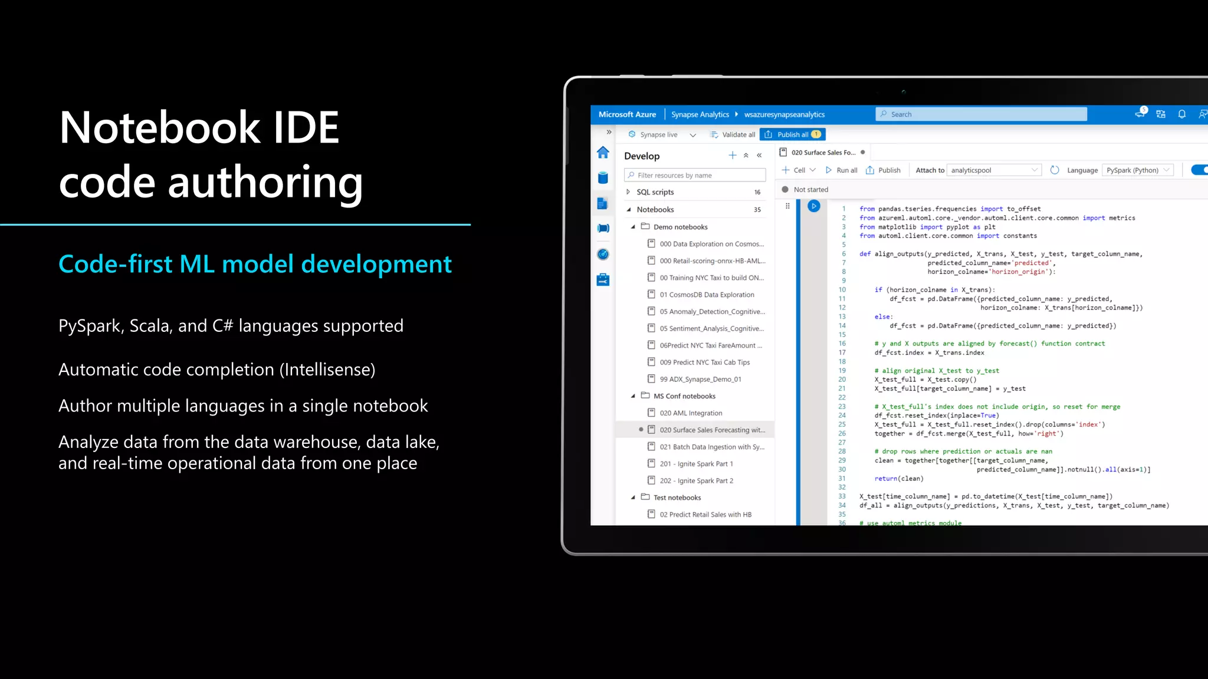
Task: Click the add new resource plus icon
Action: coord(732,155)
